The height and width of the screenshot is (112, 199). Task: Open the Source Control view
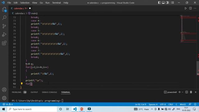coord(4,26)
